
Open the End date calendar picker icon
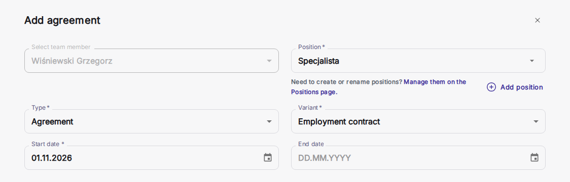[x=535, y=158]
